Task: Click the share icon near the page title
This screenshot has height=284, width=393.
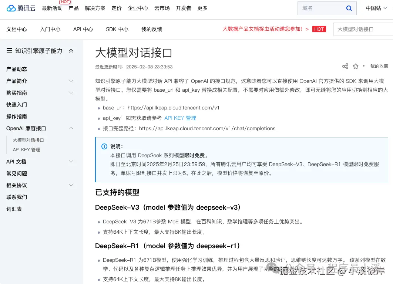Action: pyautogui.click(x=345, y=66)
